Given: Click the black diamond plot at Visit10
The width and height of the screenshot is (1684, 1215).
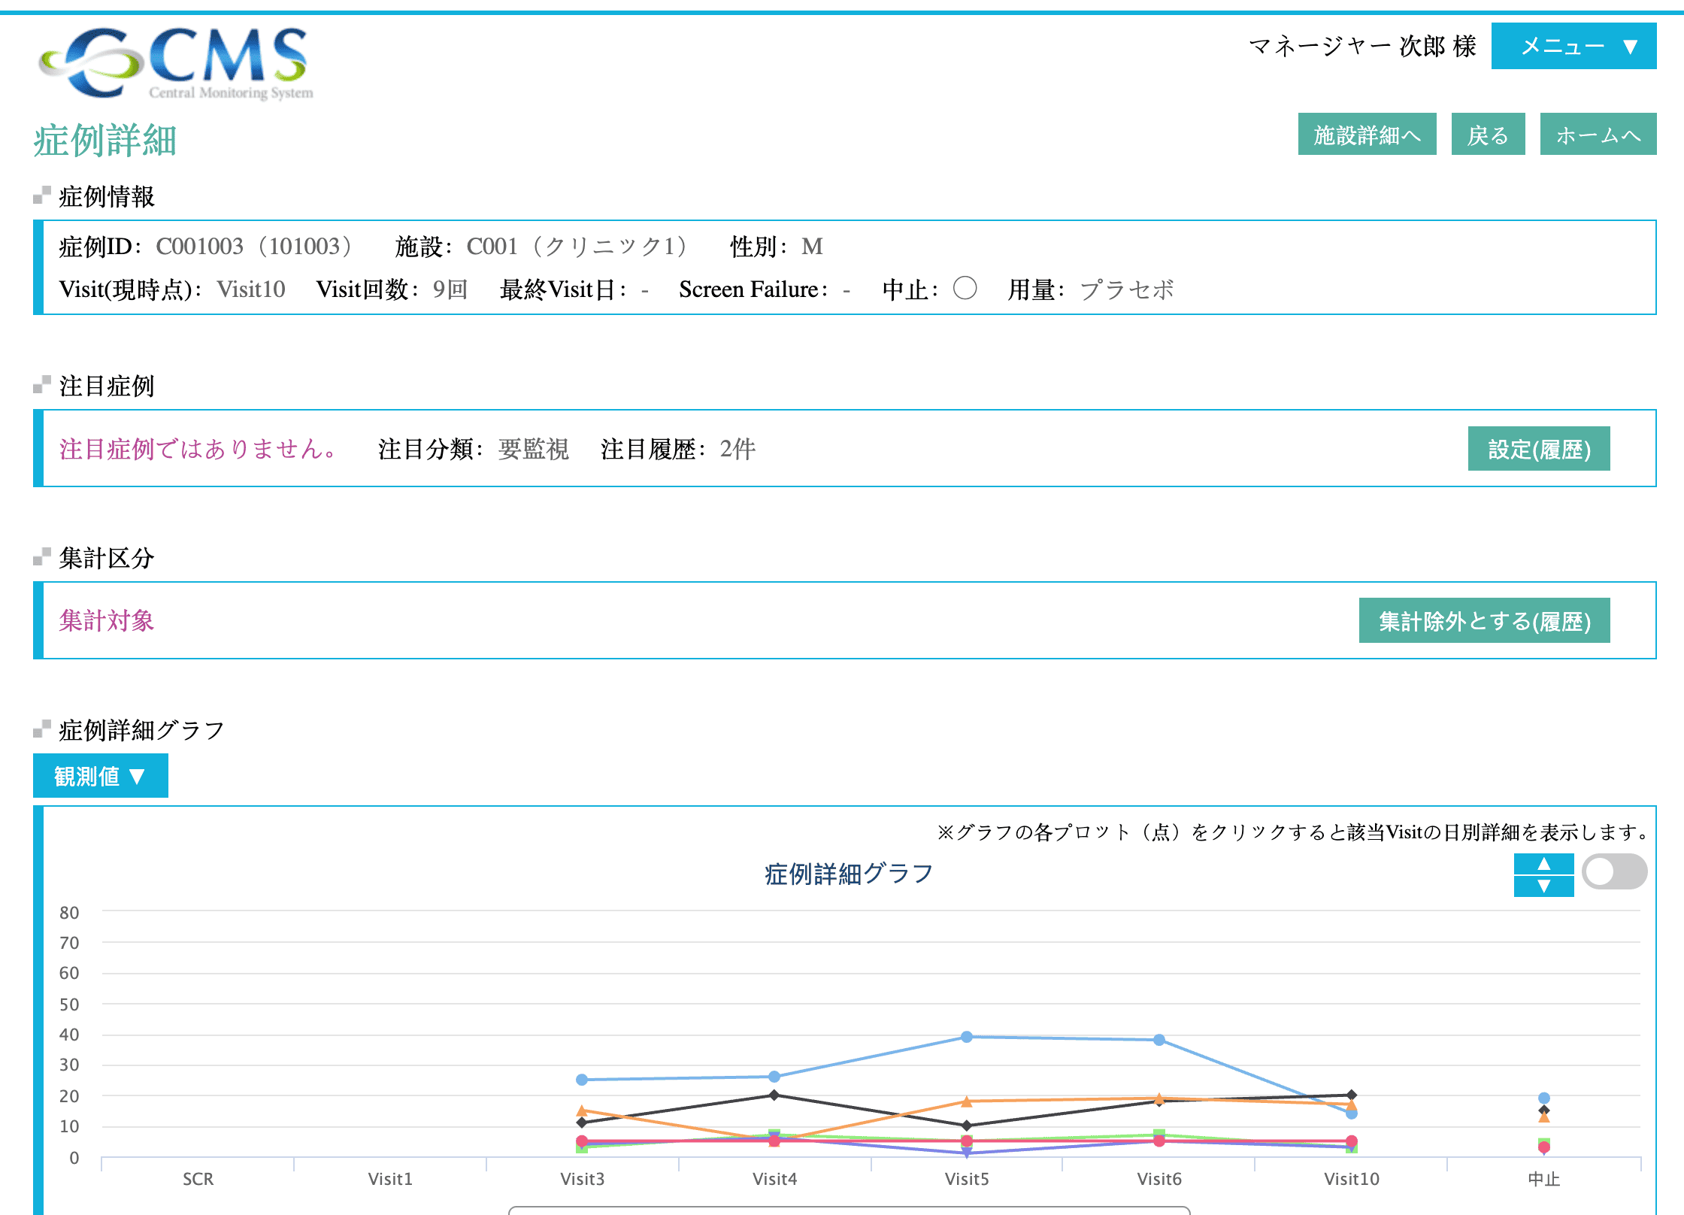Looking at the screenshot, I should (x=1352, y=1095).
